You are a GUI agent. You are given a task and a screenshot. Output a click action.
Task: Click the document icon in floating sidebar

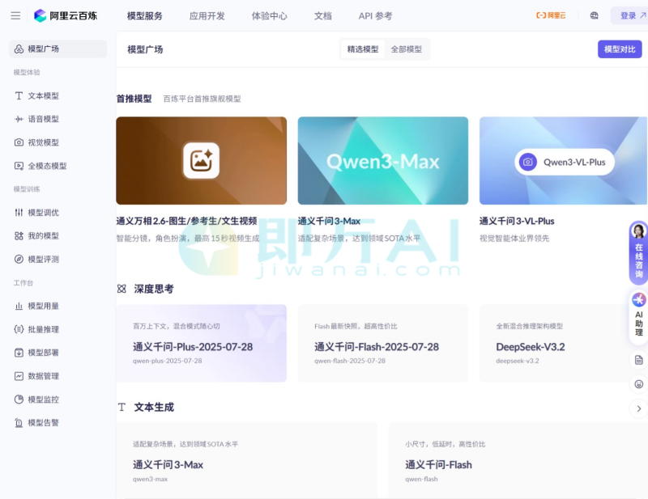pyautogui.click(x=638, y=360)
